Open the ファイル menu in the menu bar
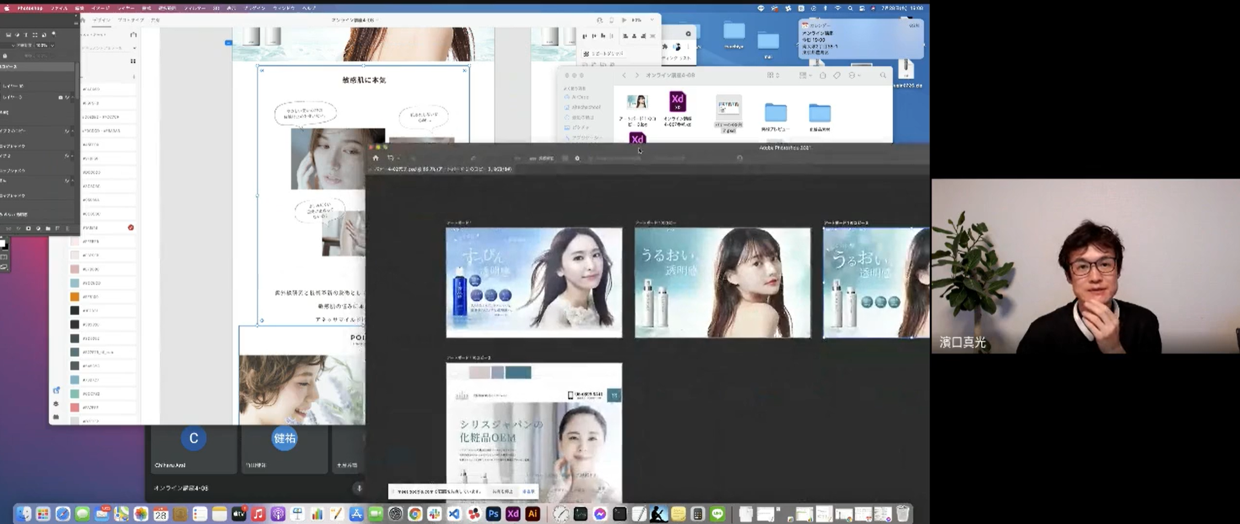 pos(59,8)
